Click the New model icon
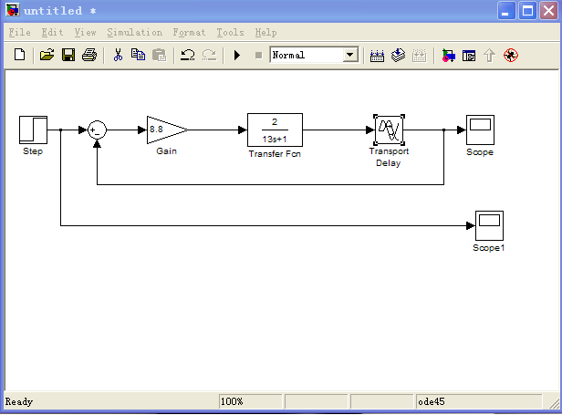 20,56
